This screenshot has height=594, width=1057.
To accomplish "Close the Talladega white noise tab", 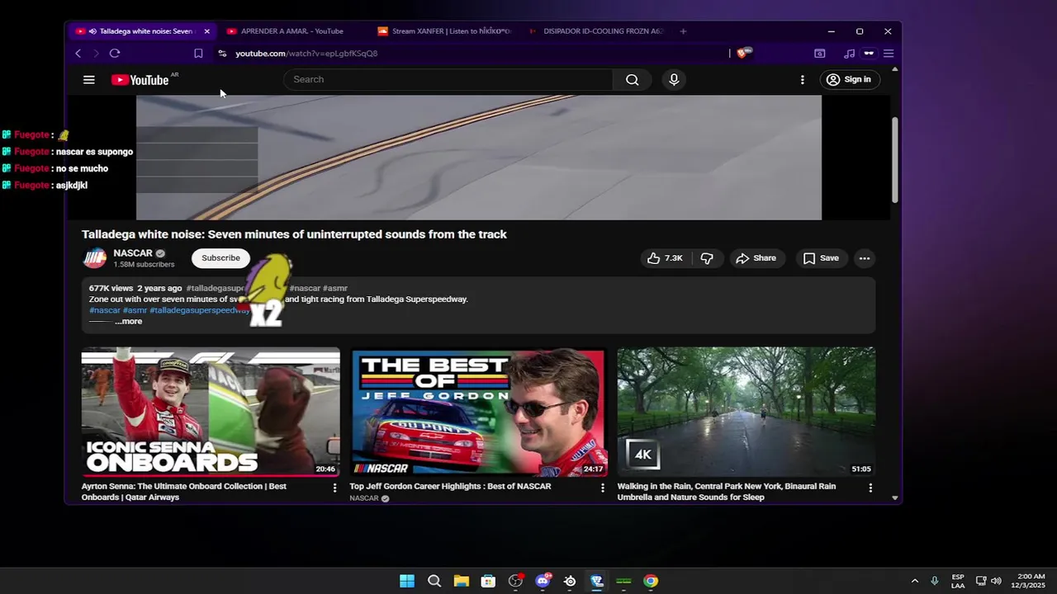I will [206, 31].
